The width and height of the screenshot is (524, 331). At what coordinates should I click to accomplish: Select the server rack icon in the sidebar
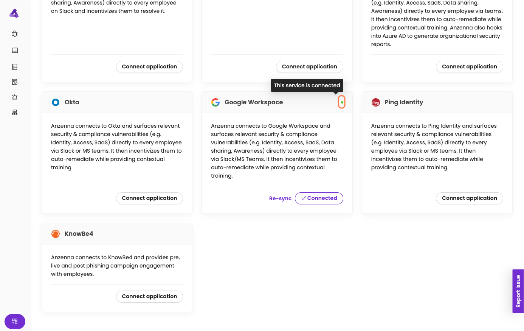coord(15,67)
